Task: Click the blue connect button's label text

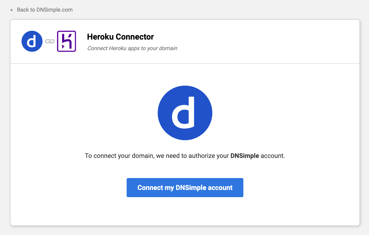Action: point(185,187)
